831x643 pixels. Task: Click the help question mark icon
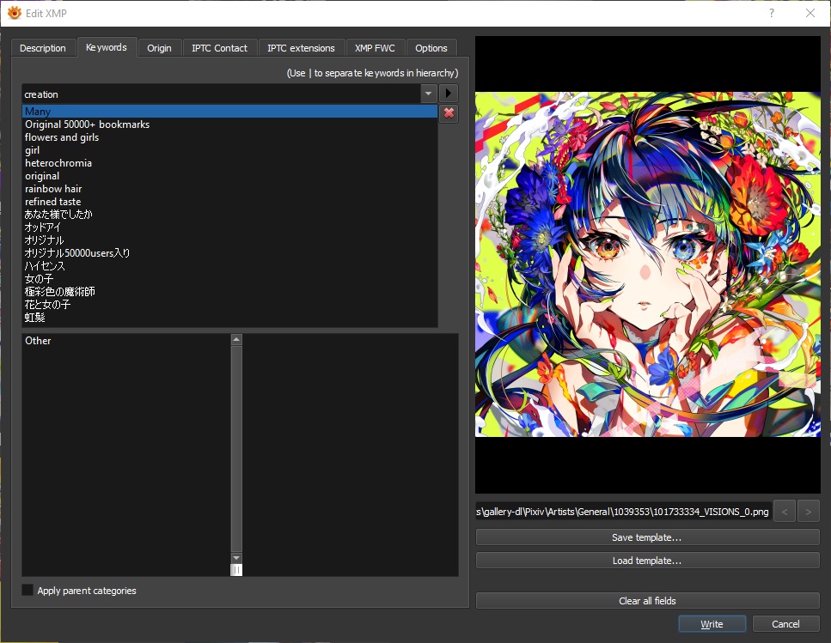click(772, 13)
